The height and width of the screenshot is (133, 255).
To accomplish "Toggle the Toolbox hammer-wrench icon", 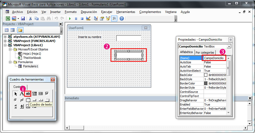I will click(x=114, y=18).
